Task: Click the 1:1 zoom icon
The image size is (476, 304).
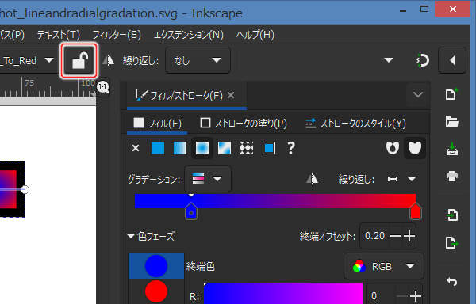Action: point(103,88)
